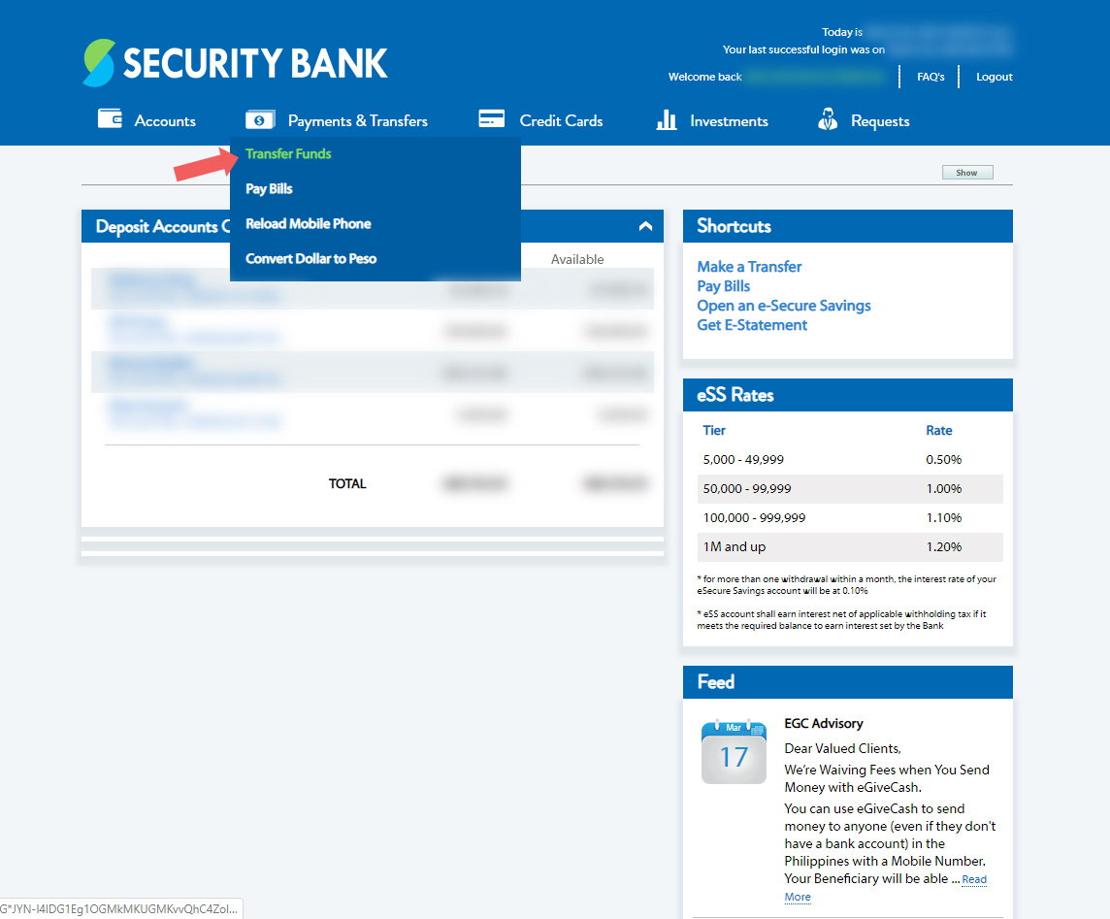Click the Tier column header
This screenshot has width=1110, height=919.
[713, 431]
